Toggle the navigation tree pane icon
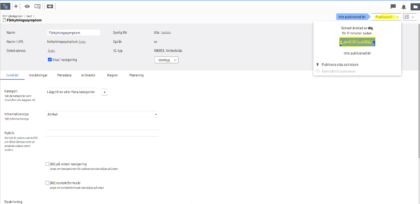 [x=5, y=6]
